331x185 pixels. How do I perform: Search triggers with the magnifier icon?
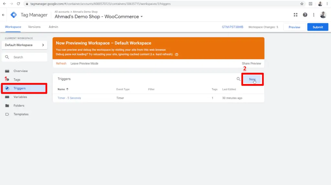[238, 79]
